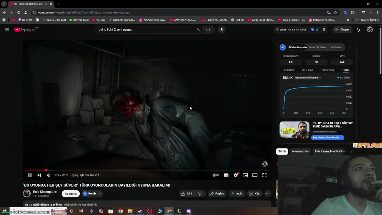Open the vidIQ icon in YouTube header
The height and width of the screenshot is (215, 382).
point(312,30)
